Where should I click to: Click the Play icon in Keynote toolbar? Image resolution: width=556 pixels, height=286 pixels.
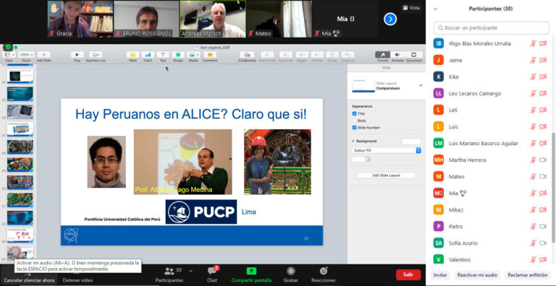(x=77, y=55)
